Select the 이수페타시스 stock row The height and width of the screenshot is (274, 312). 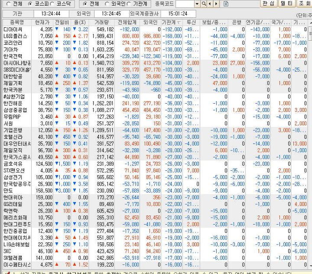155,265
